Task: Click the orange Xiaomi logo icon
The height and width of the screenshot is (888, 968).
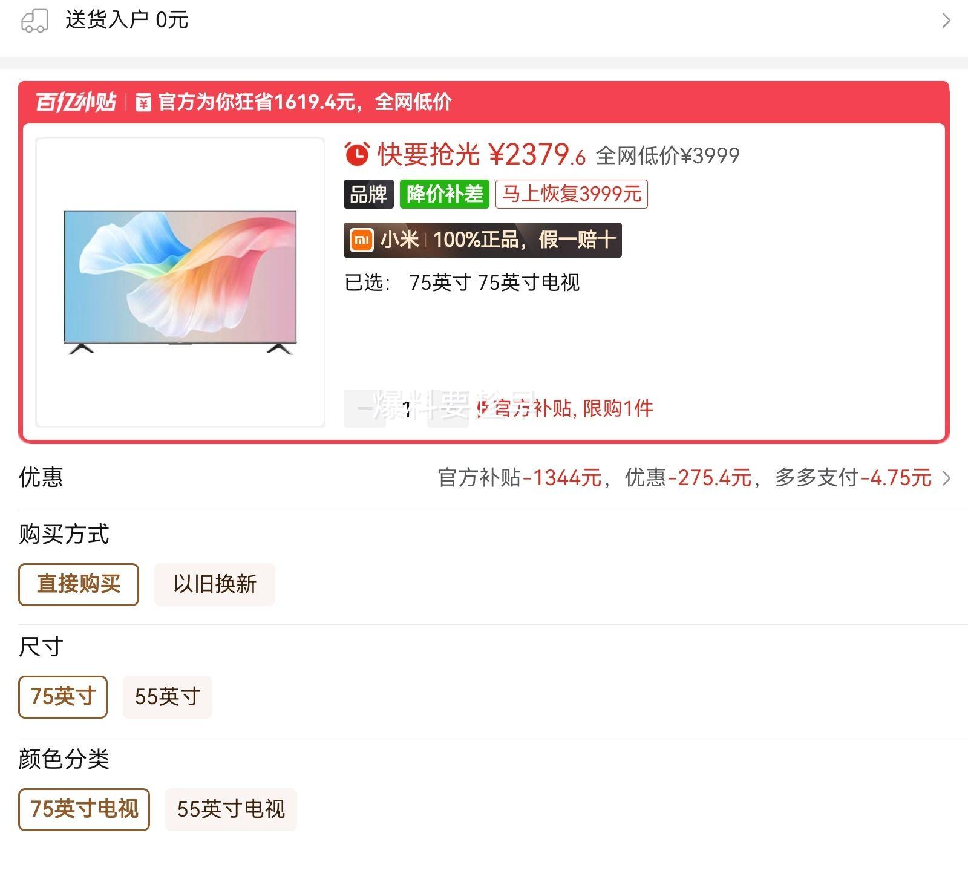Action: 362,240
